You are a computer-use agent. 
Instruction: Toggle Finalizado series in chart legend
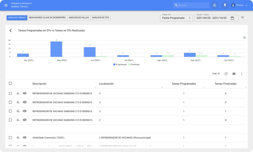134,64
